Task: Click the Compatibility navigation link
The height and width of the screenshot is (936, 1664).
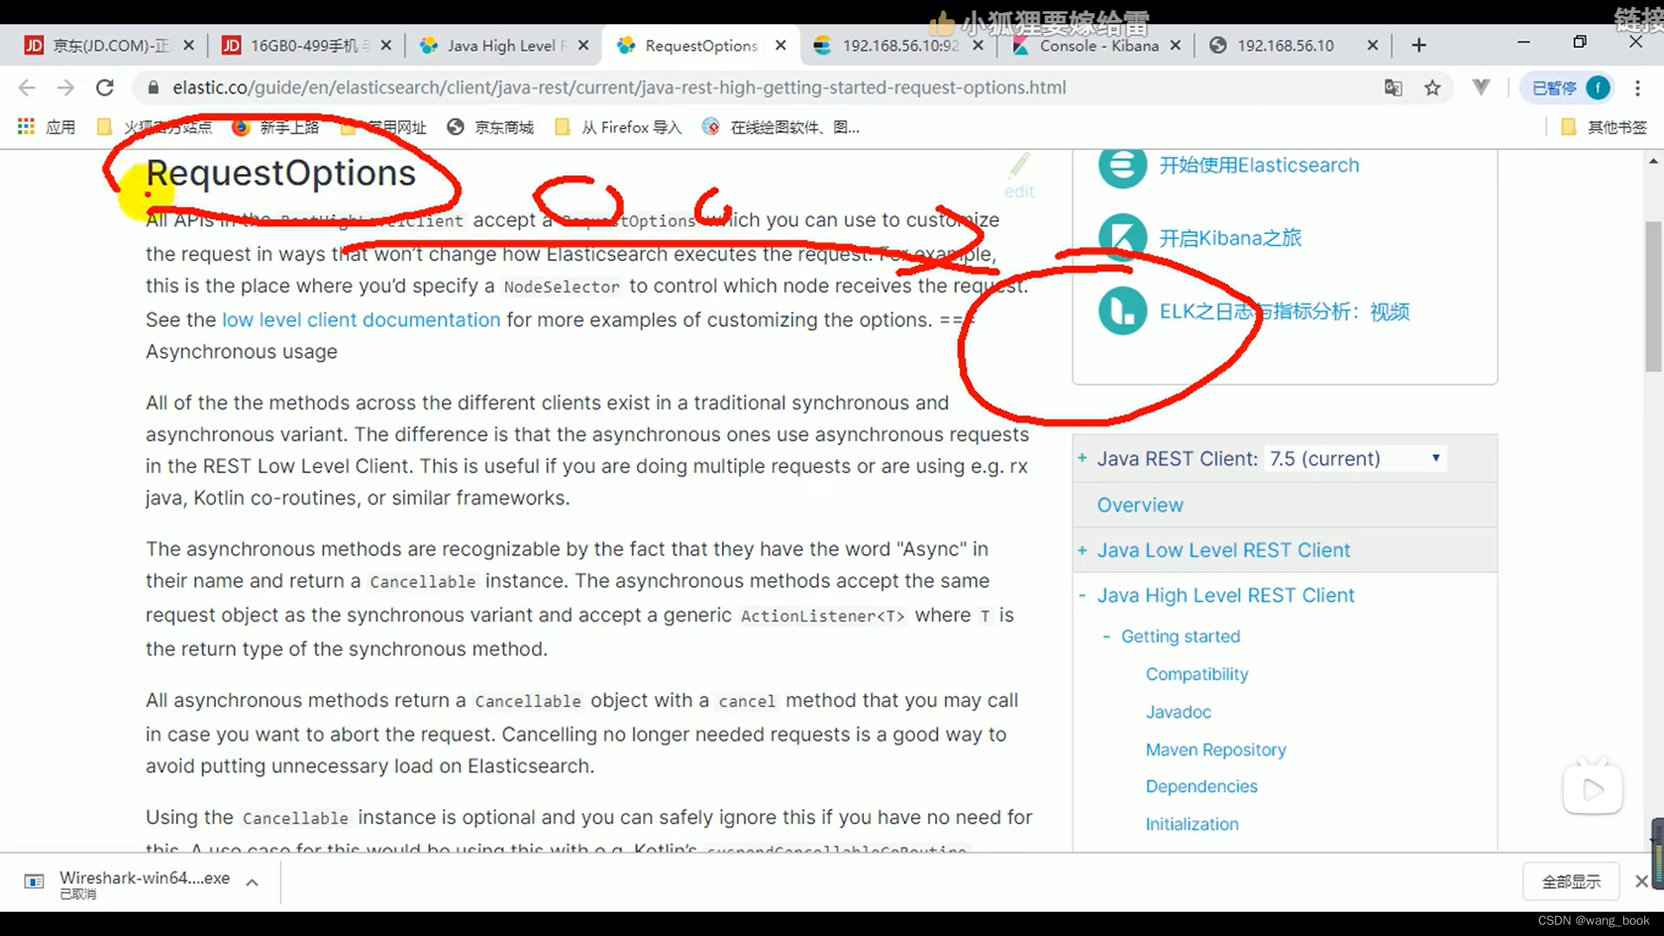Action: coord(1198,673)
